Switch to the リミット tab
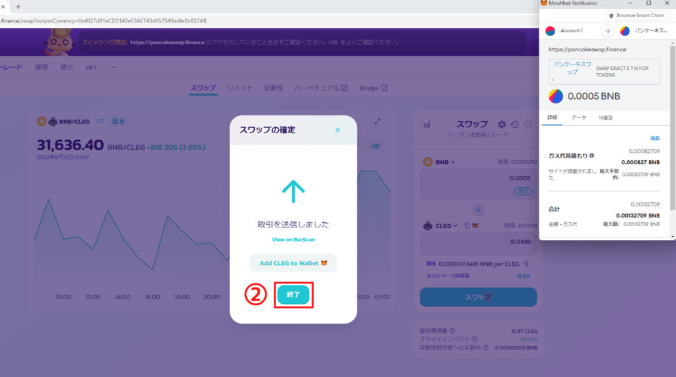The height and width of the screenshot is (377, 676). click(x=240, y=88)
